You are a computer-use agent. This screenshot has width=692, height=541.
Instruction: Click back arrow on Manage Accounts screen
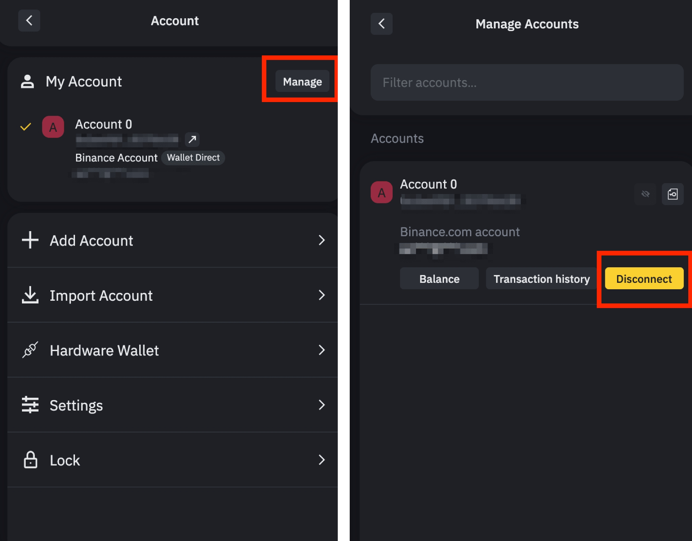pos(381,24)
